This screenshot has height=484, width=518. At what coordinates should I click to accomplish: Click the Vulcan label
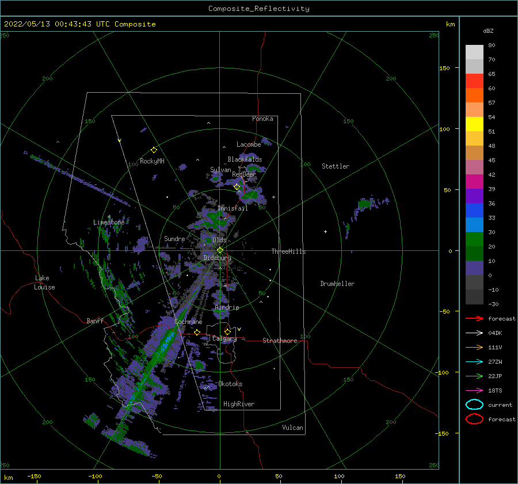[x=293, y=428]
